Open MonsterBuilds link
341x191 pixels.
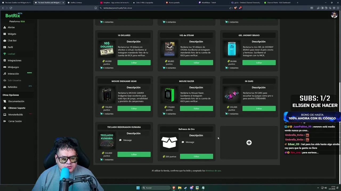(15, 115)
